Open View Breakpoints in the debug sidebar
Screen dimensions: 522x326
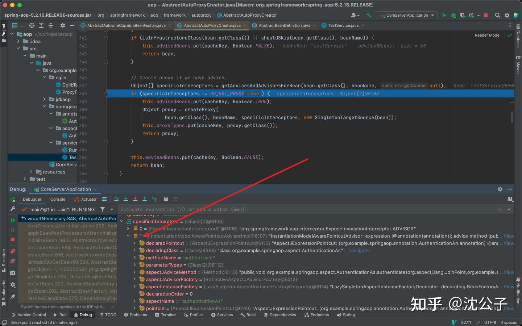pos(13,251)
